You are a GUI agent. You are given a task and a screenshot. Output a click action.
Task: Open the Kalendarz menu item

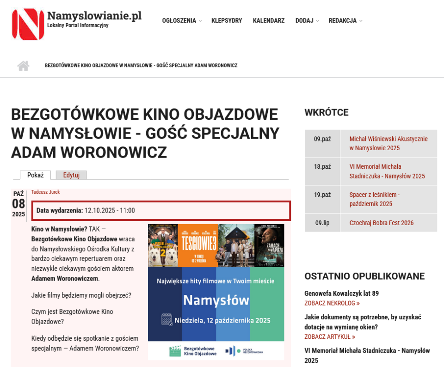(x=268, y=21)
